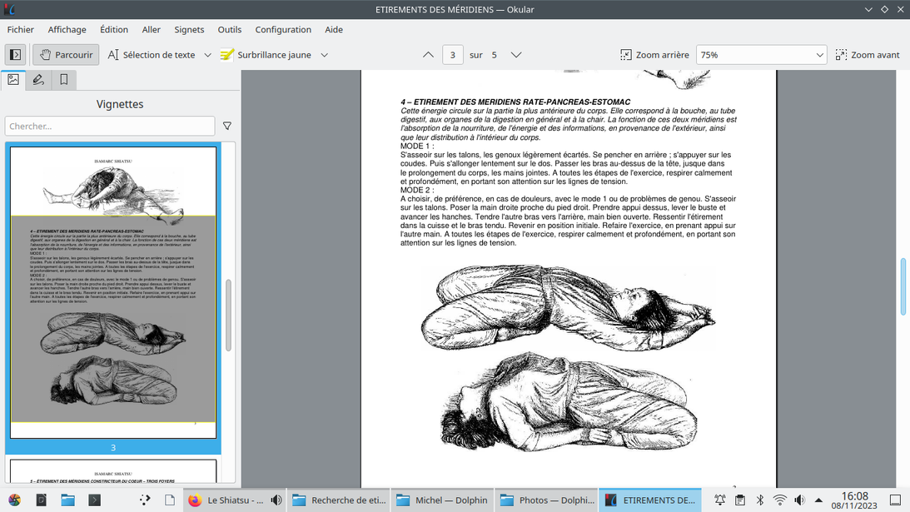Image resolution: width=910 pixels, height=512 pixels.
Task: Go to next page arrow
Action: pyautogui.click(x=516, y=55)
